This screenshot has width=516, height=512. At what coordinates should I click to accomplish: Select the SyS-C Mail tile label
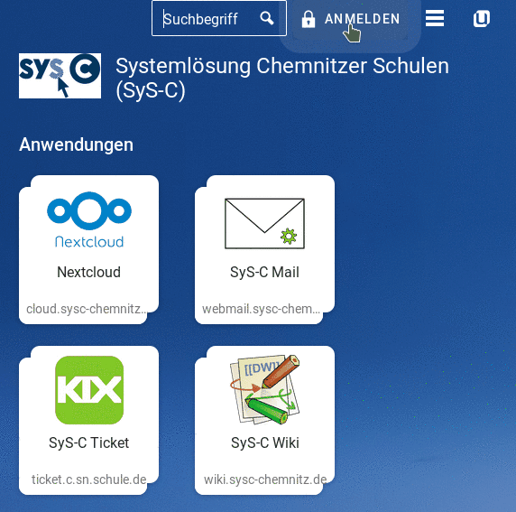264,272
